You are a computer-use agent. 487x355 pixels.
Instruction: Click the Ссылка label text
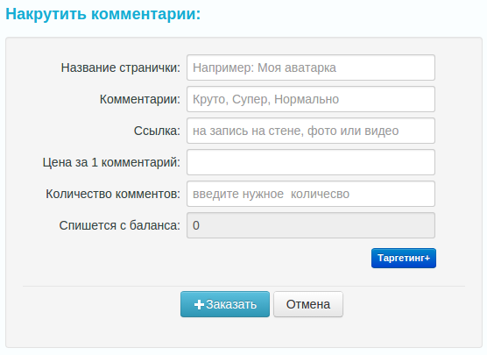tap(157, 131)
